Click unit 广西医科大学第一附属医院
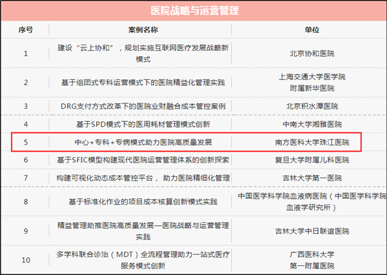The width and height of the screenshot is (387, 275). coord(312,260)
